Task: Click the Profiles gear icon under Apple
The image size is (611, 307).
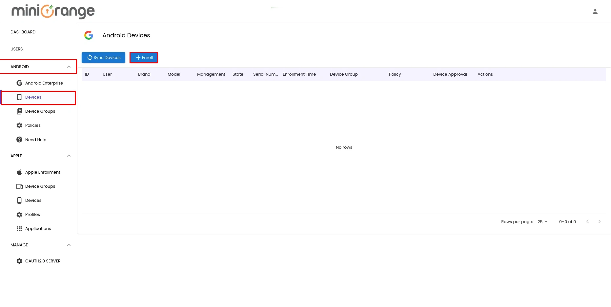Action: (20, 214)
